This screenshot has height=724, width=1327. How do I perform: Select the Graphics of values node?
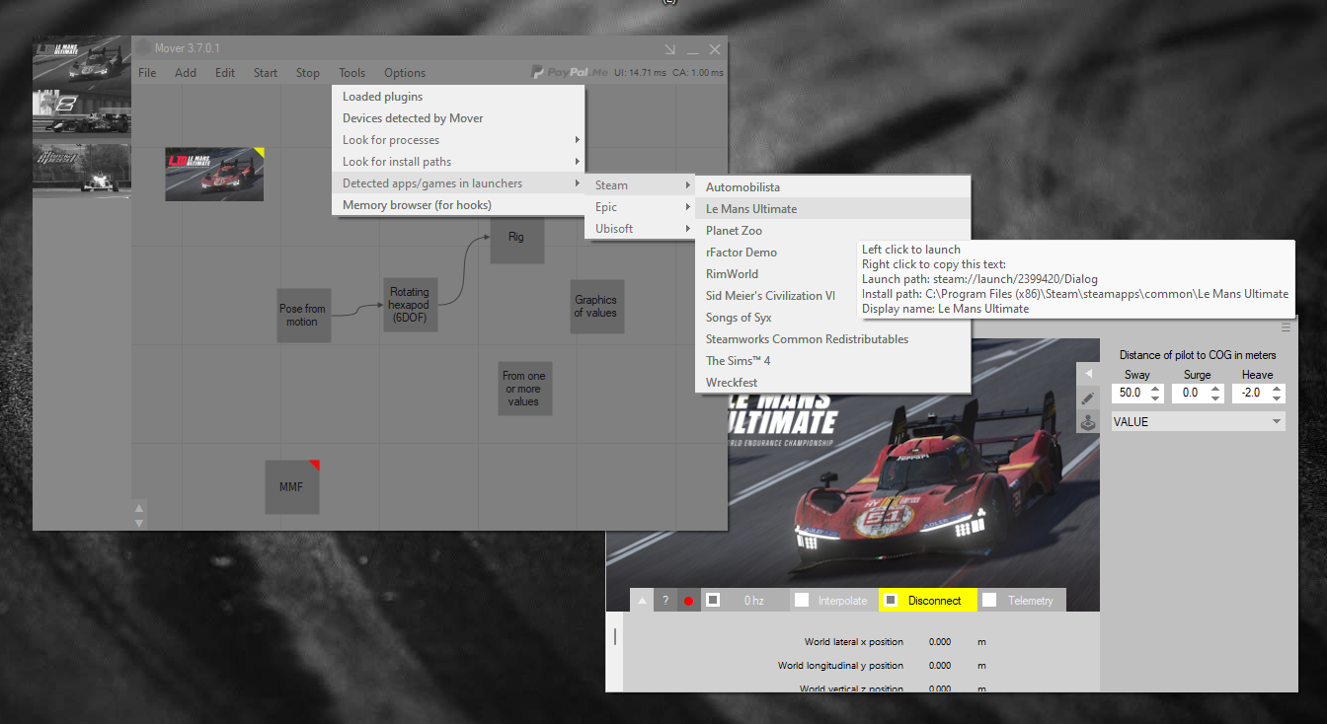(596, 306)
